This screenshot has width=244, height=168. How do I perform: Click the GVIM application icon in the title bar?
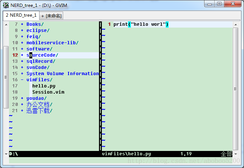tap(6, 5)
